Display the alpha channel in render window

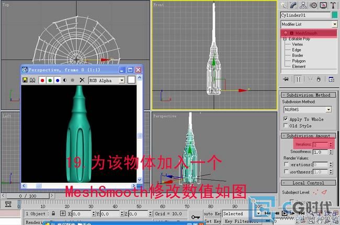(x=65, y=80)
